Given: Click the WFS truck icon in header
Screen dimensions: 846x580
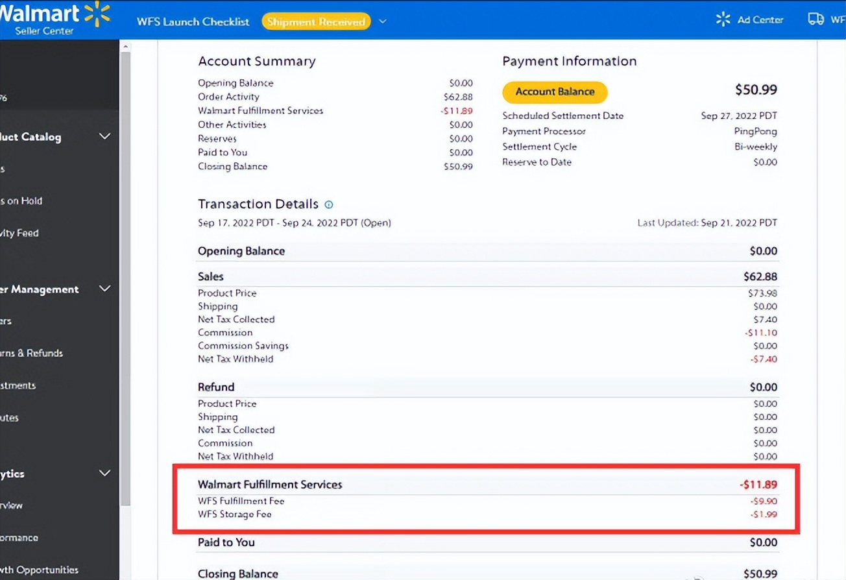Looking at the screenshot, I should [816, 19].
